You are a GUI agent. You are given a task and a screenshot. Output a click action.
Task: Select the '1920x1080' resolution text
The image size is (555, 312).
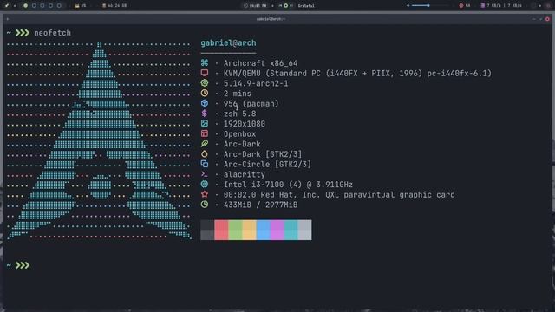[x=245, y=124]
